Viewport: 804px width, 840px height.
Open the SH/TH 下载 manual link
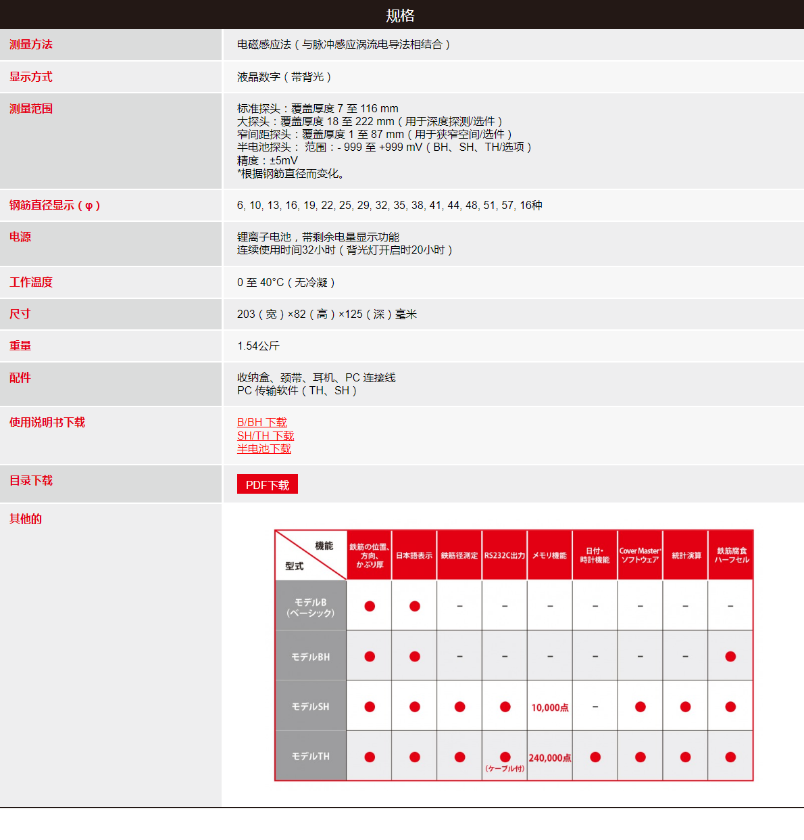point(266,436)
